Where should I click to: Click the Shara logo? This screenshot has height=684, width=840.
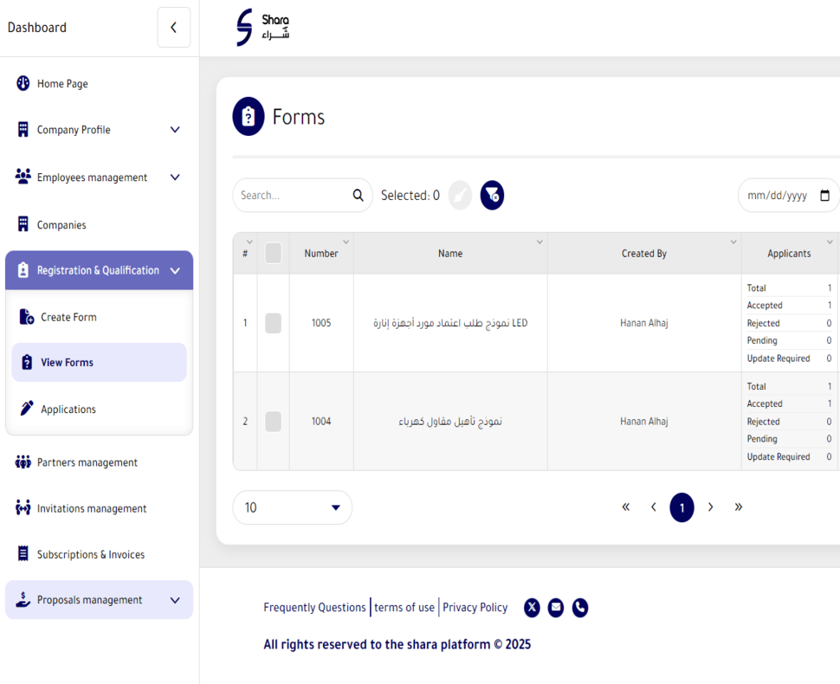pyautogui.click(x=262, y=28)
